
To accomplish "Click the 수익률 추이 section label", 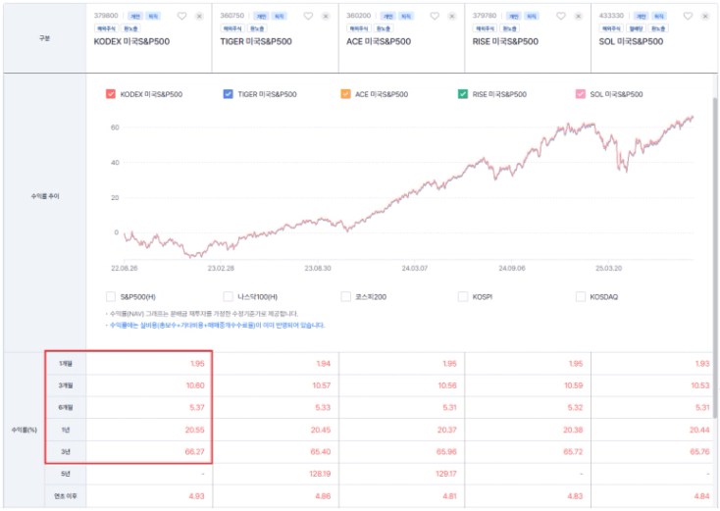I will [x=45, y=196].
